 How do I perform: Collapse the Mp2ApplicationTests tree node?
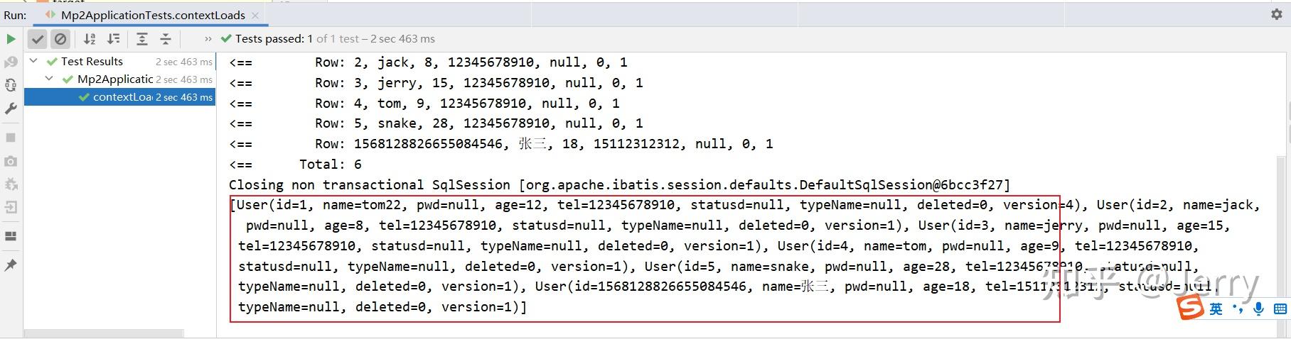(49, 79)
